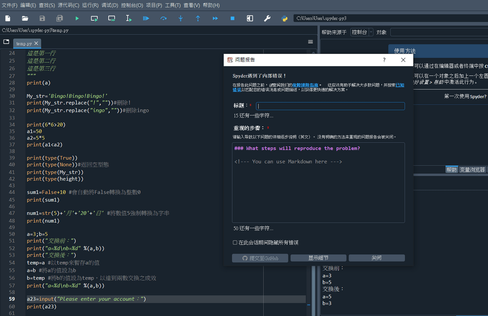Open the PYTHONPATH manager Python icon
This screenshot has width=488, height=316.
(x=284, y=18)
